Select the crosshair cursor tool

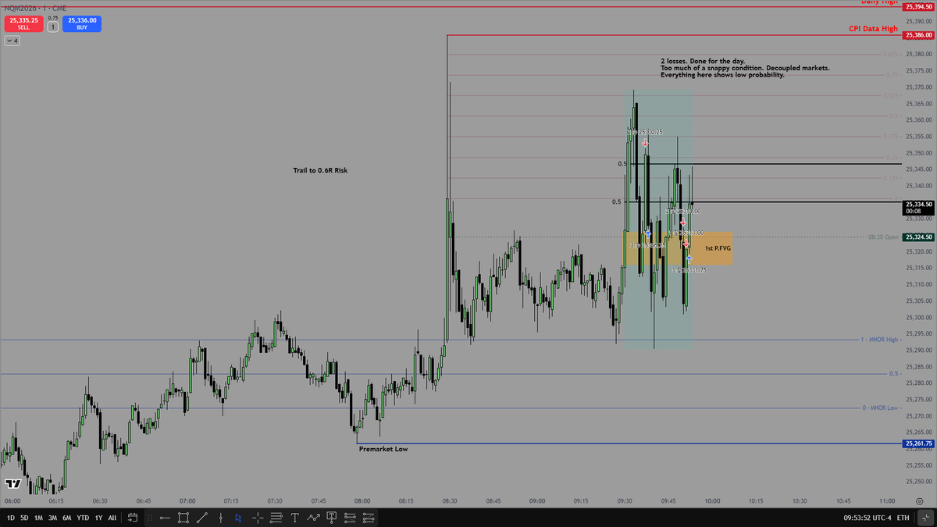click(x=258, y=518)
